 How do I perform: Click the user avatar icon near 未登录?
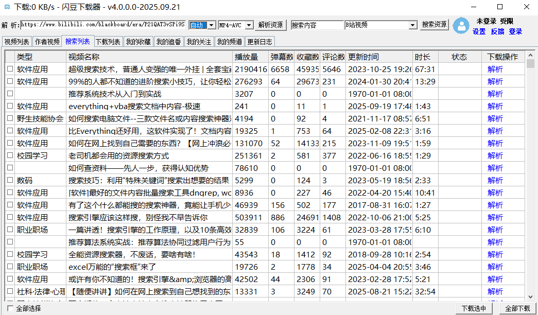click(x=461, y=26)
